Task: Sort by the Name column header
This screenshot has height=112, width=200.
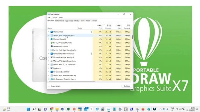Action: click(62, 27)
